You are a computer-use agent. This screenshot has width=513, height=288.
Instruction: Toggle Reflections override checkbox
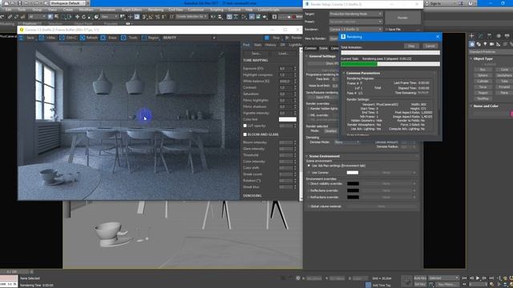click(x=309, y=190)
